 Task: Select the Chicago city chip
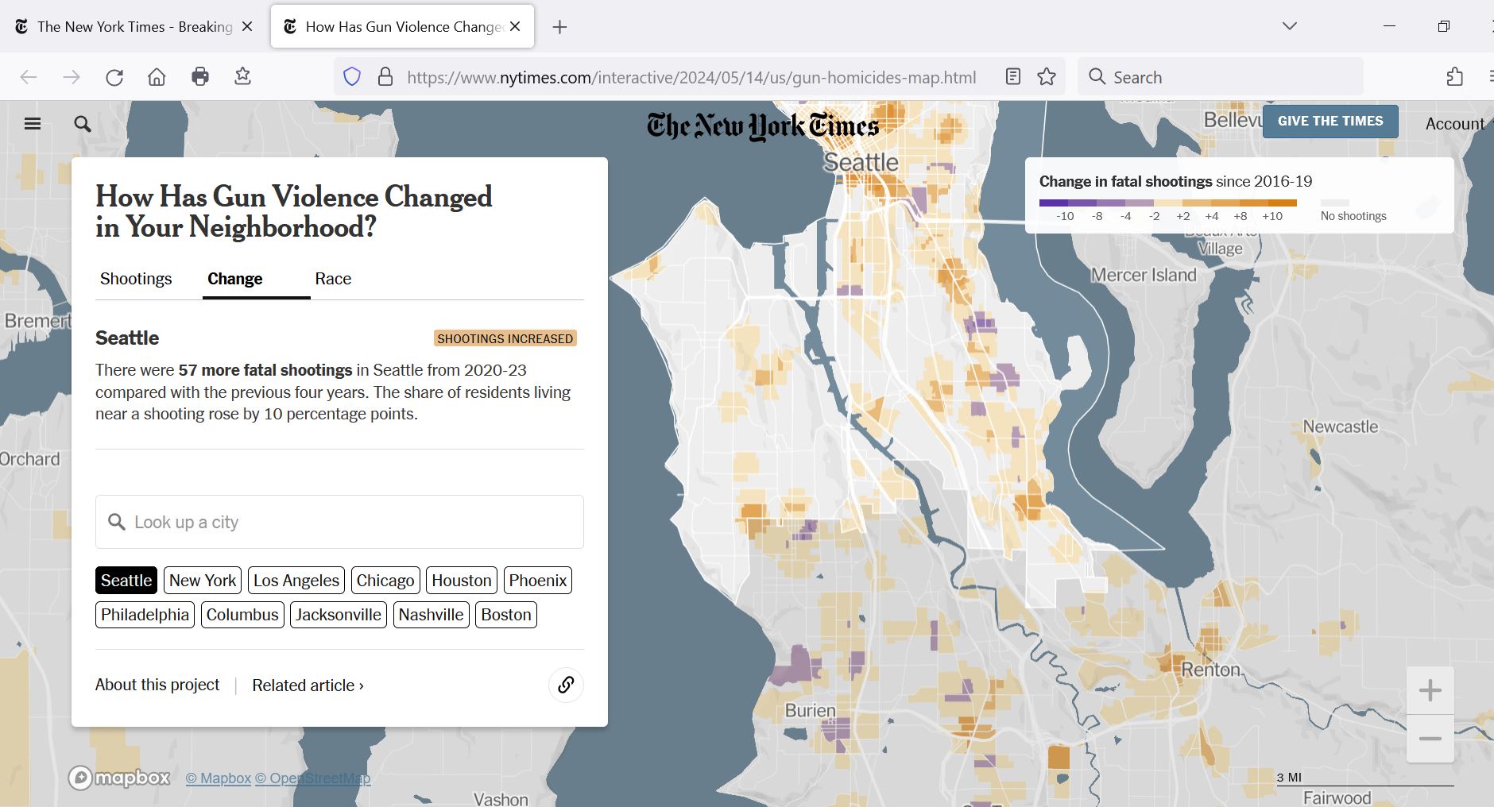click(x=385, y=581)
